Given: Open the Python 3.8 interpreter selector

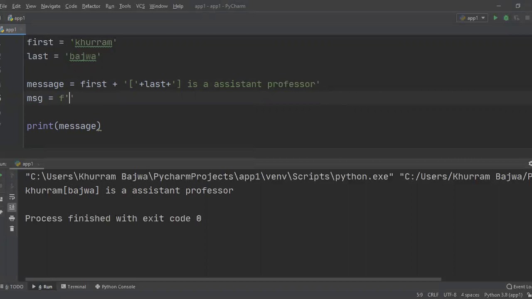Looking at the screenshot, I should [503, 295].
